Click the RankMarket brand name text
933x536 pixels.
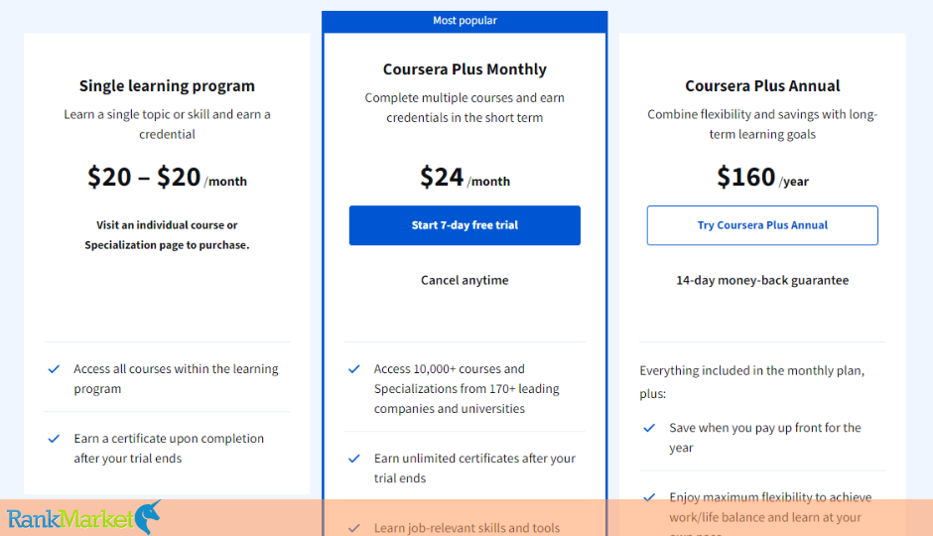coord(67,518)
